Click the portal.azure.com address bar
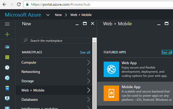This screenshot has width=173, height=109. [98, 4]
